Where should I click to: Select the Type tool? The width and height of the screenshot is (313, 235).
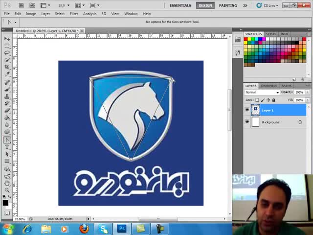point(7,147)
